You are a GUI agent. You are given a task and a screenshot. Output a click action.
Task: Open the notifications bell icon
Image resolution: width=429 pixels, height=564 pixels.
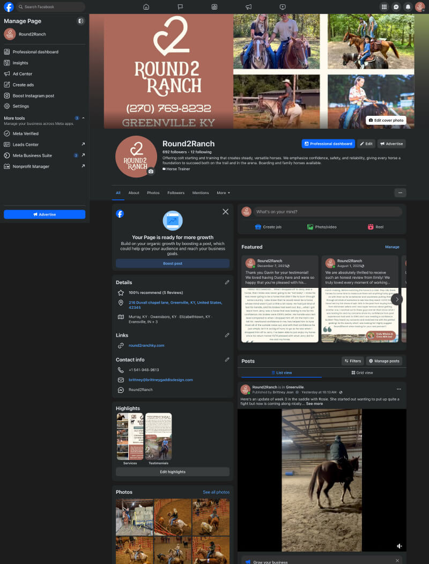pyautogui.click(x=408, y=7)
